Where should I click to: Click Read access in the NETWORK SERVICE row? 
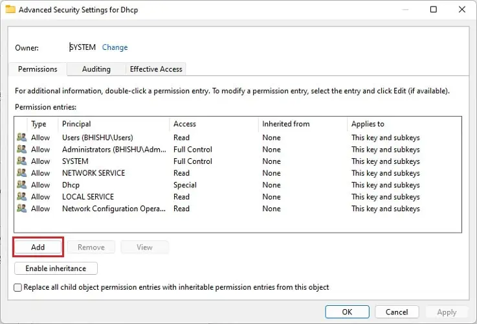click(181, 173)
